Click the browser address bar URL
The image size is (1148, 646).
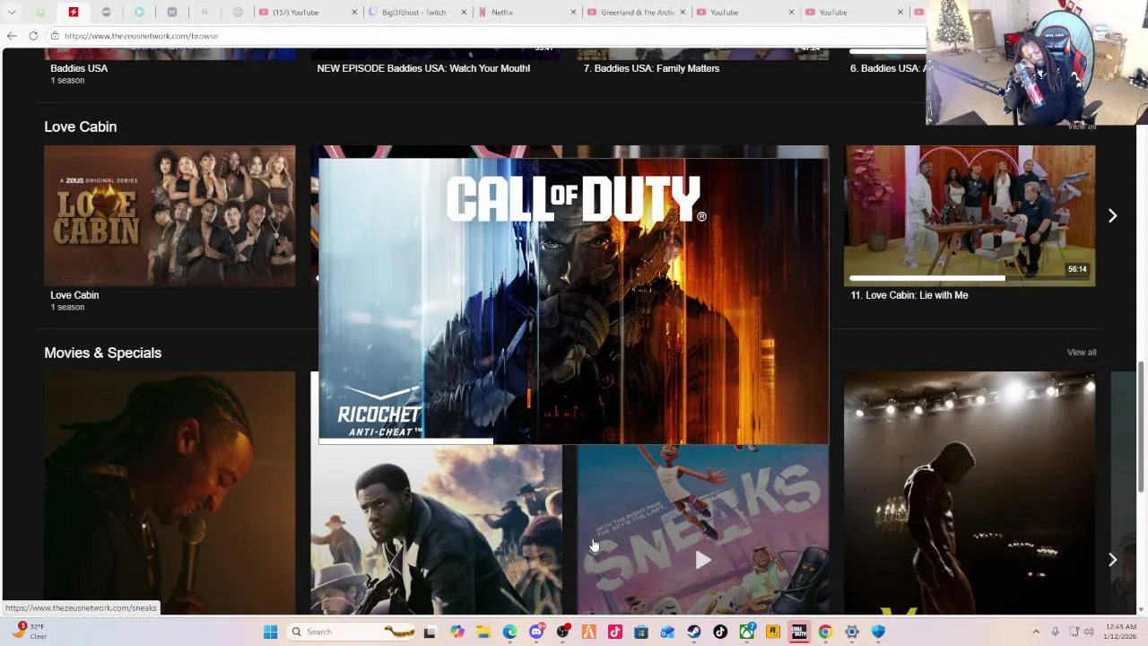pyautogui.click(x=141, y=36)
